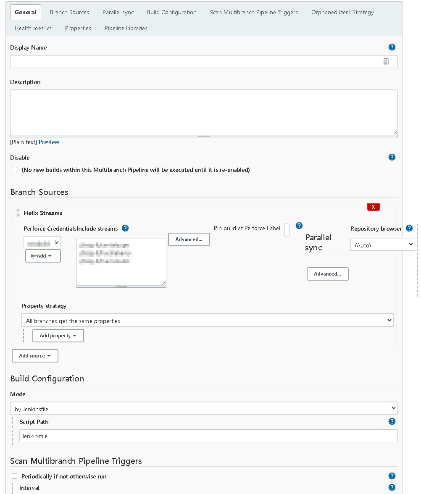Click inside the Description text area

204,113
